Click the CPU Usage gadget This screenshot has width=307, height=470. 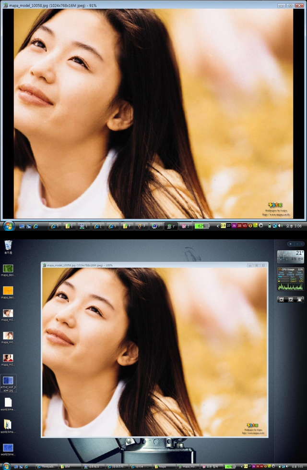click(291, 279)
